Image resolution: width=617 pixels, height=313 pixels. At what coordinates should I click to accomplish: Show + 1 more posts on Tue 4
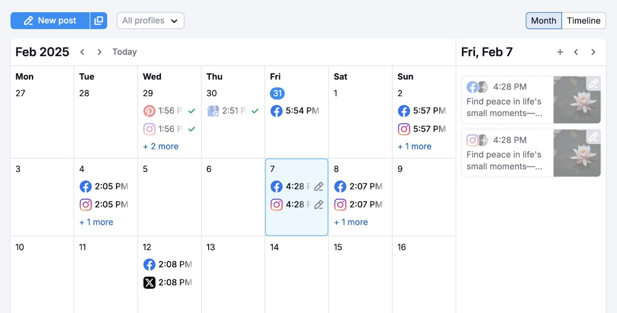pos(96,222)
